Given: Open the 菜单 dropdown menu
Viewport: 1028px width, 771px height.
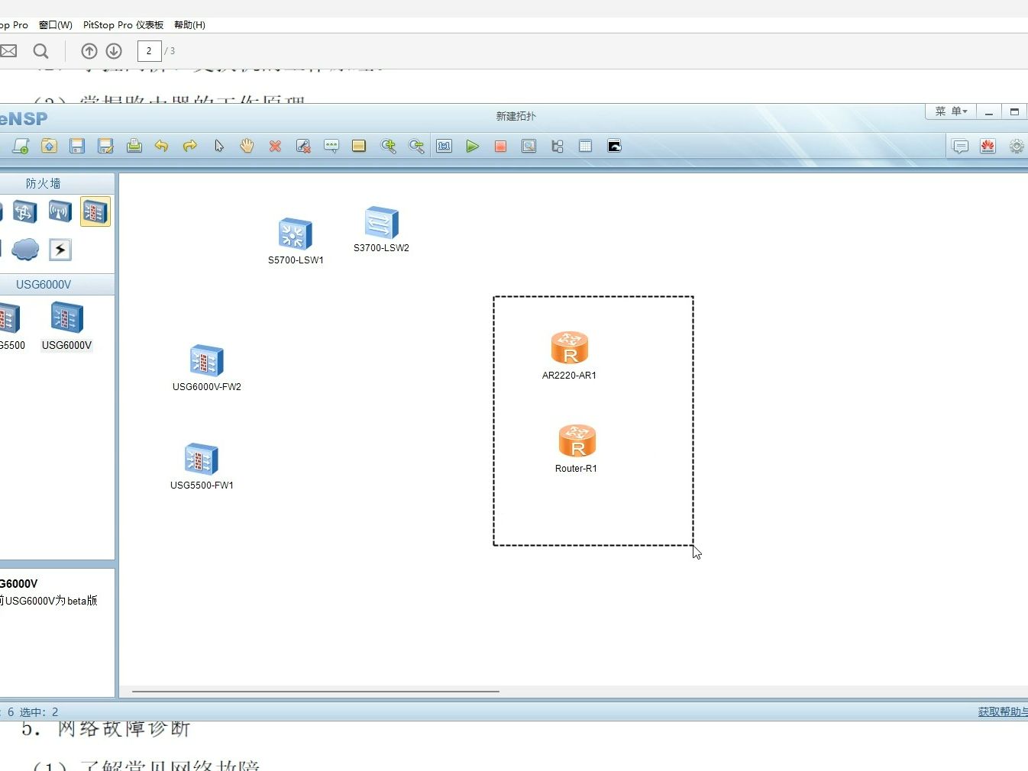Looking at the screenshot, I should [951, 111].
